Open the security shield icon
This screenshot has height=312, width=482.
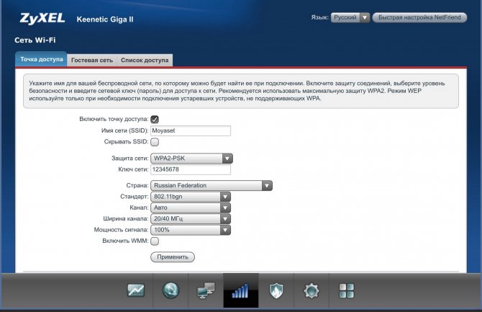click(x=276, y=290)
